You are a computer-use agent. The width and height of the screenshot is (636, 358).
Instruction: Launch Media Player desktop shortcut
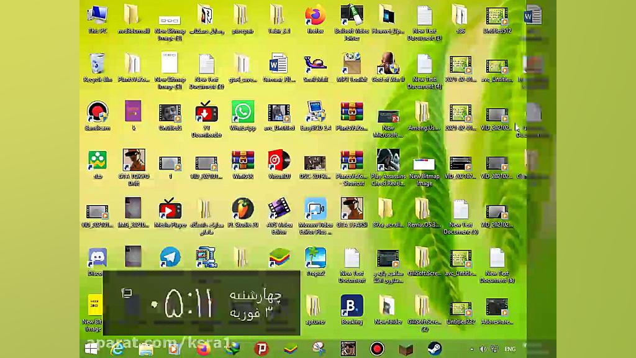170,213
